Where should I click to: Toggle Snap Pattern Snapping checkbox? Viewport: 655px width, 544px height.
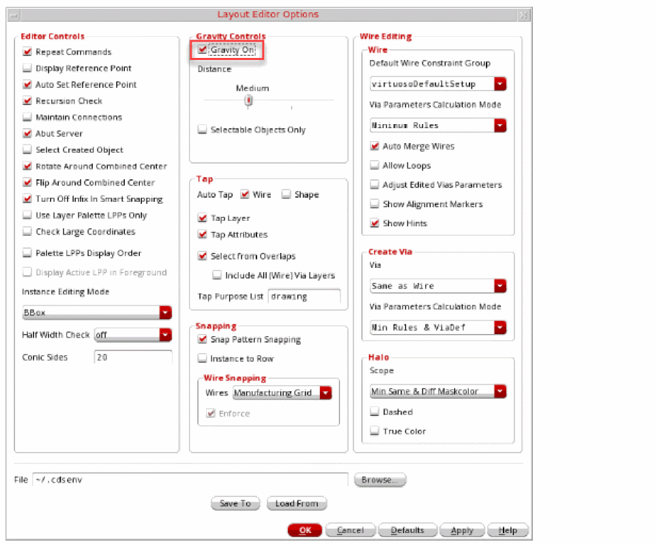tap(203, 339)
